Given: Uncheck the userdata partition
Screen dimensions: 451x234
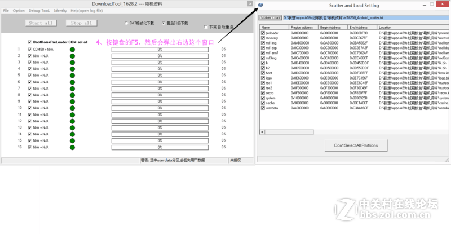Looking at the screenshot, I should (263, 108).
